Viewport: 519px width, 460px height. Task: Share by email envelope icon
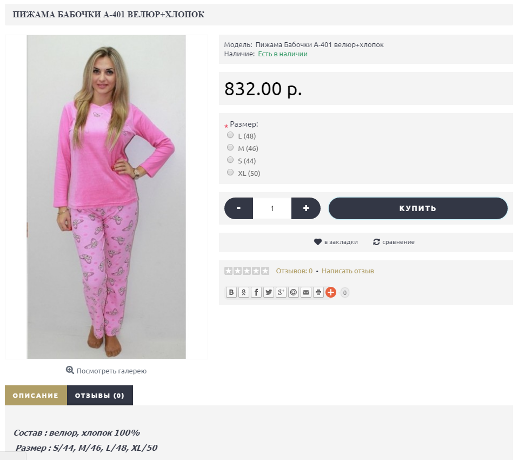click(306, 292)
